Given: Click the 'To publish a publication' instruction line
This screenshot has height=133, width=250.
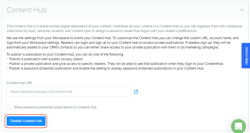Looking at the screenshot, I should pyautogui.click(x=65, y=54).
